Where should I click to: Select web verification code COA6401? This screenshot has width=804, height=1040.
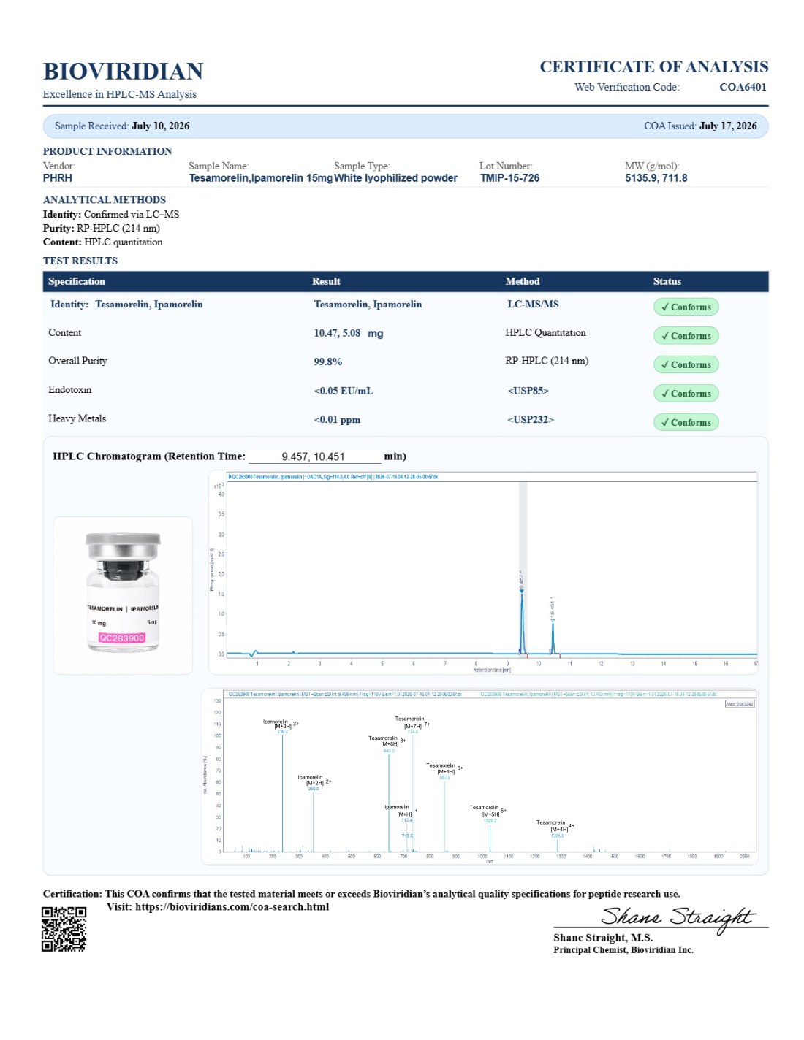point(743,87)
